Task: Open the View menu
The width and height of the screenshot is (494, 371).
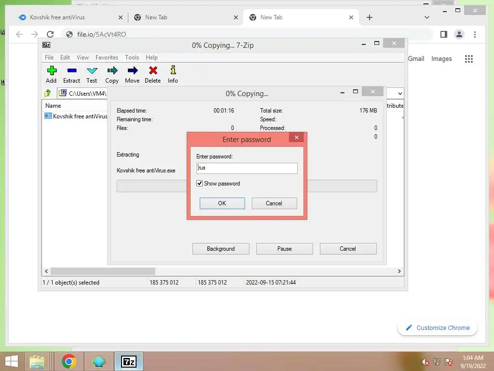Action: coord(82,57)
